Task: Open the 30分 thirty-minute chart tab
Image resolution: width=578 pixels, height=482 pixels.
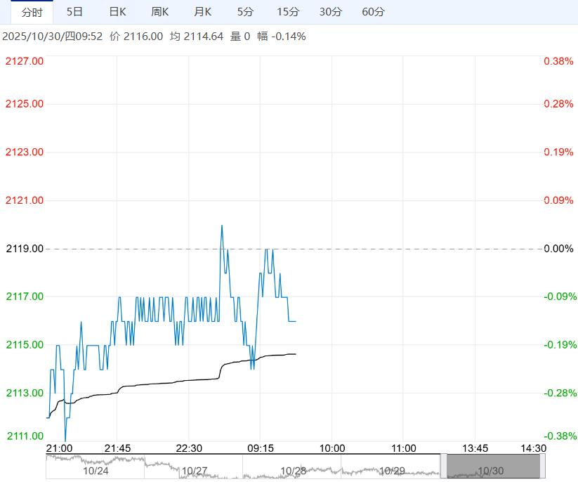Action: click(331, 12)
